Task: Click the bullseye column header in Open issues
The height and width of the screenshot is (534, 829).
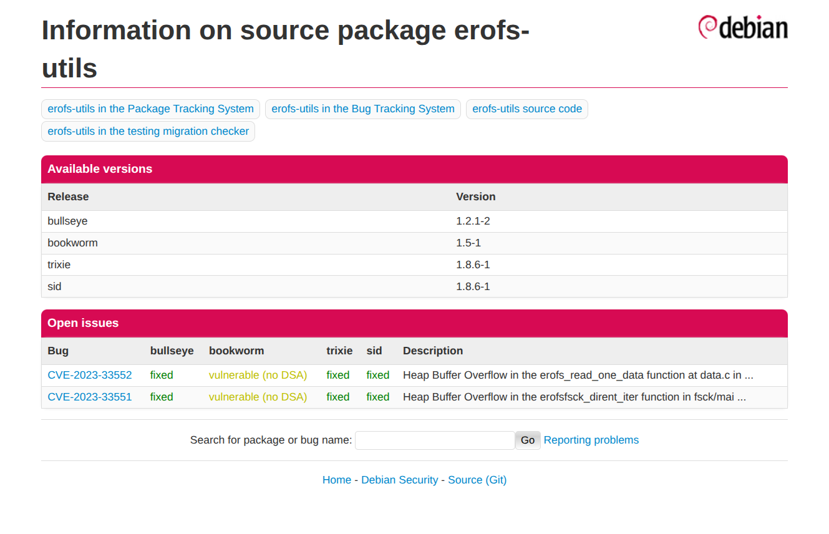Action: [x=172, y=351]
